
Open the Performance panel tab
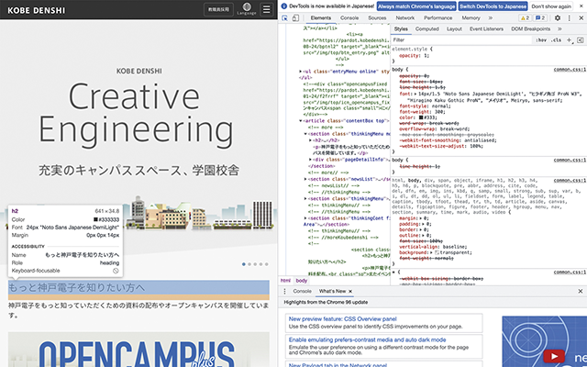click(x=438, y=18)
